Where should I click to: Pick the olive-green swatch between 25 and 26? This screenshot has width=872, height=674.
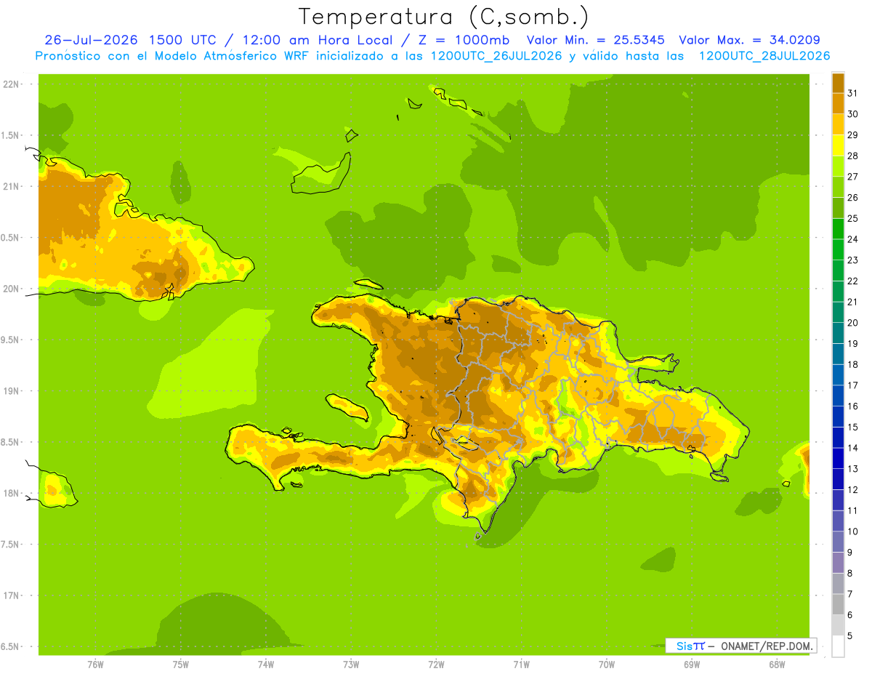coord(838,208)
